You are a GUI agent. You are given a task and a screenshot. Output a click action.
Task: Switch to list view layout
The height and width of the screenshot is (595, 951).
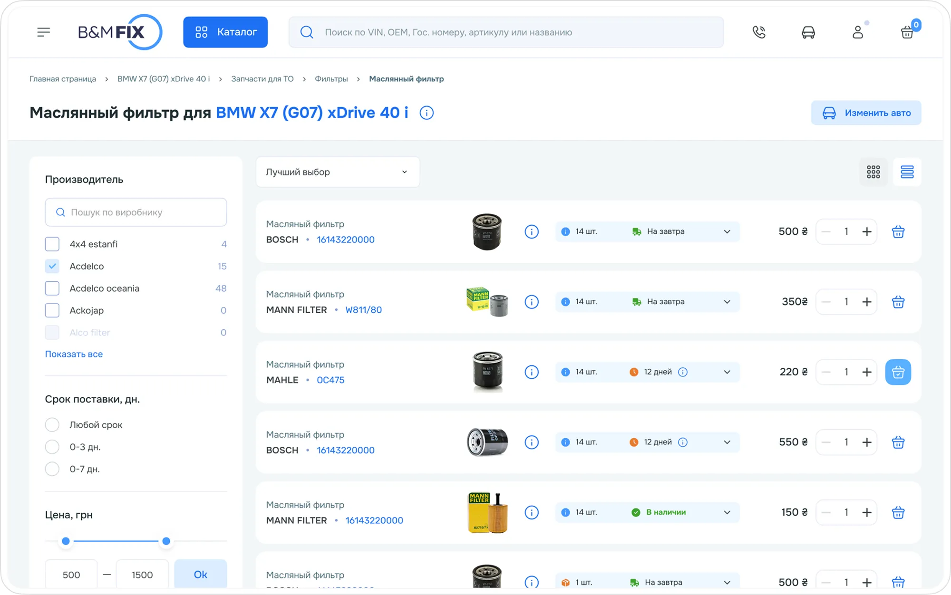(x=907, y=172)
